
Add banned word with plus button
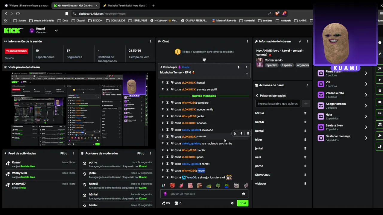click(306, 104)
